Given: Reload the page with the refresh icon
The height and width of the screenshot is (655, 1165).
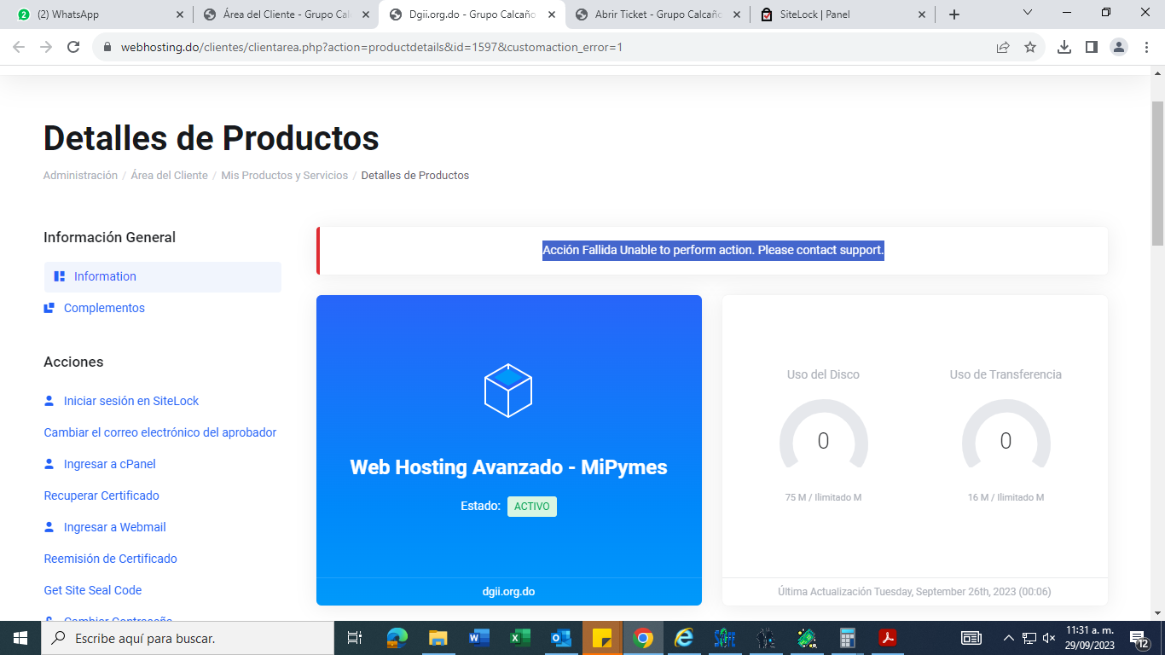Looking at the screenshot, I should (73, 48).
